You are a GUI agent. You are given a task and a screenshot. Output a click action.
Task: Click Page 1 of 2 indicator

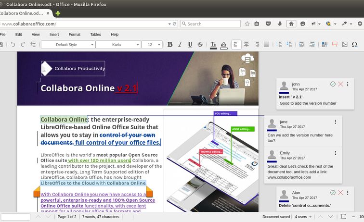(67, 217)
